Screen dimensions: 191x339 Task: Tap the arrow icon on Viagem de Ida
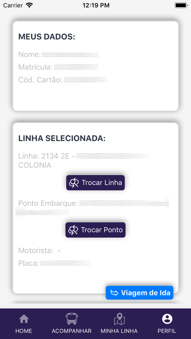pos(115,293)
